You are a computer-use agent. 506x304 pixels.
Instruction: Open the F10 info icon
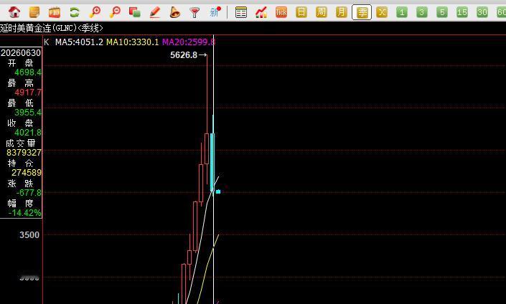click(x=55, y=13)
